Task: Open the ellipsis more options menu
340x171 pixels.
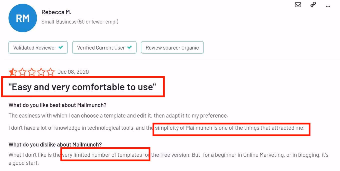Action: click(328, 5)
